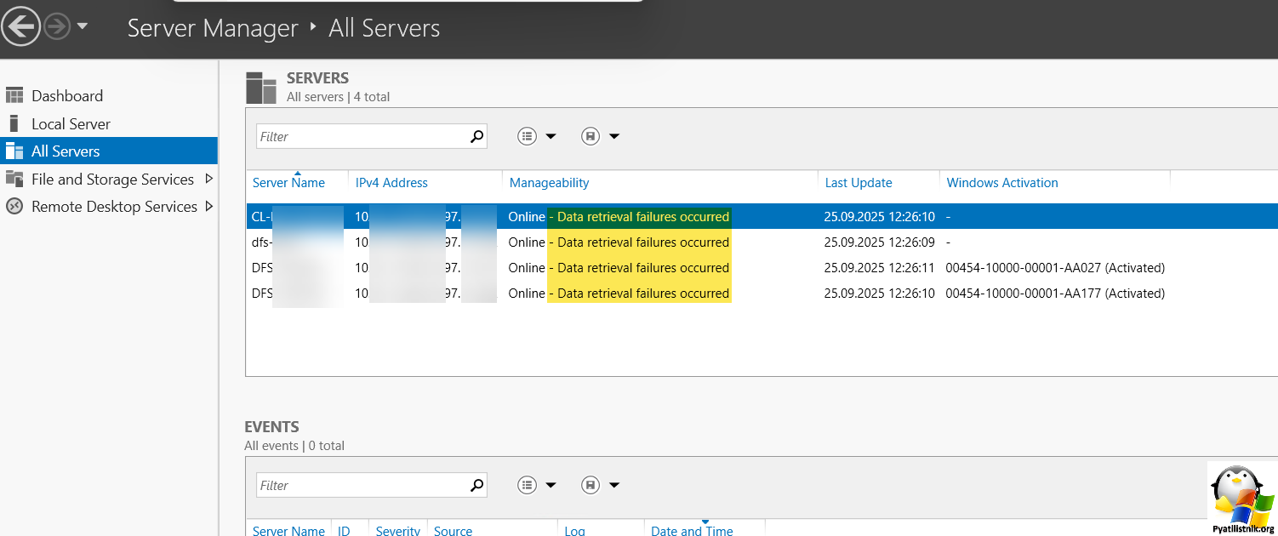Screen dimensions: 1278x536
Task: Open File and Storage Services
Action: click(x=112, y=180)
